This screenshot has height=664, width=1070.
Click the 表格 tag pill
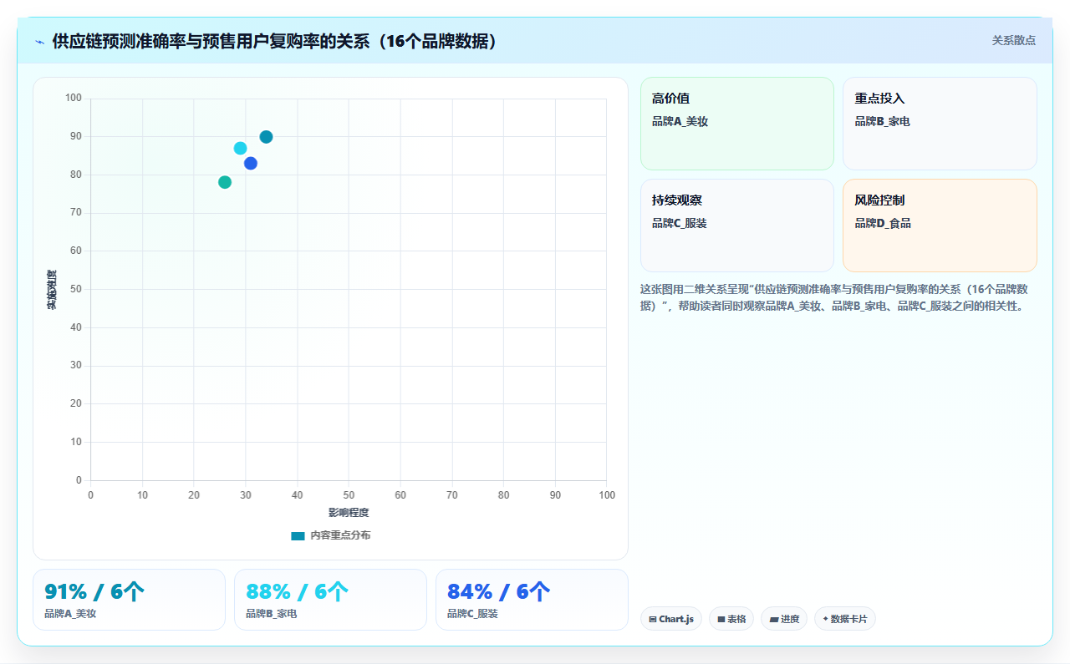point(731,619)
